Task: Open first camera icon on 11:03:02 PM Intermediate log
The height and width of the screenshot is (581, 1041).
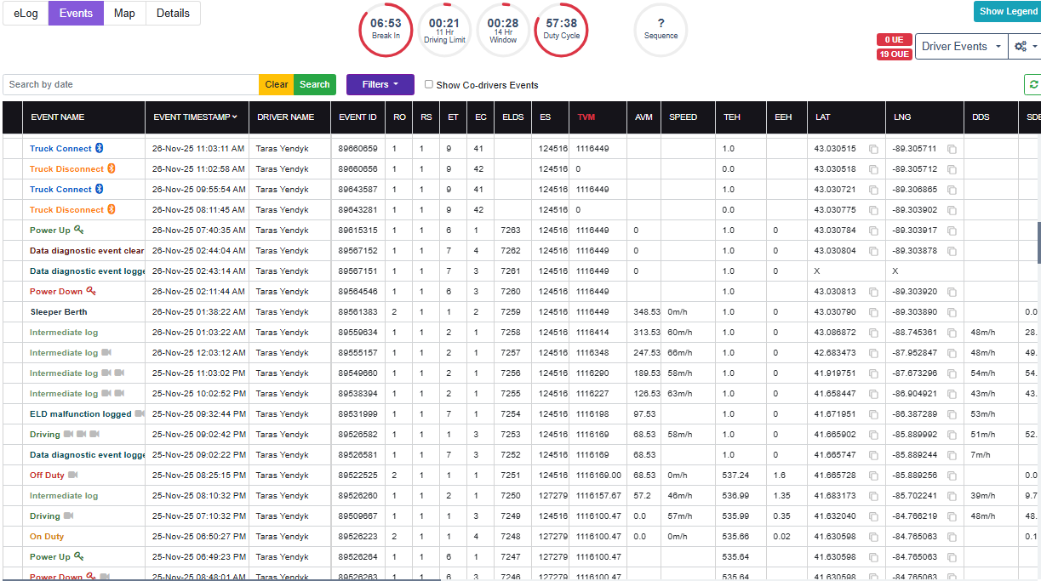Action: point(106,373)
